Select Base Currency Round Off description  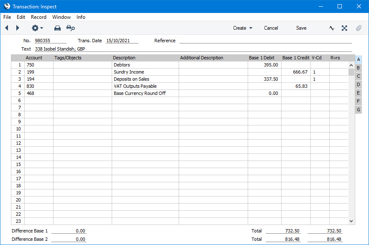(x=145, y=93)
